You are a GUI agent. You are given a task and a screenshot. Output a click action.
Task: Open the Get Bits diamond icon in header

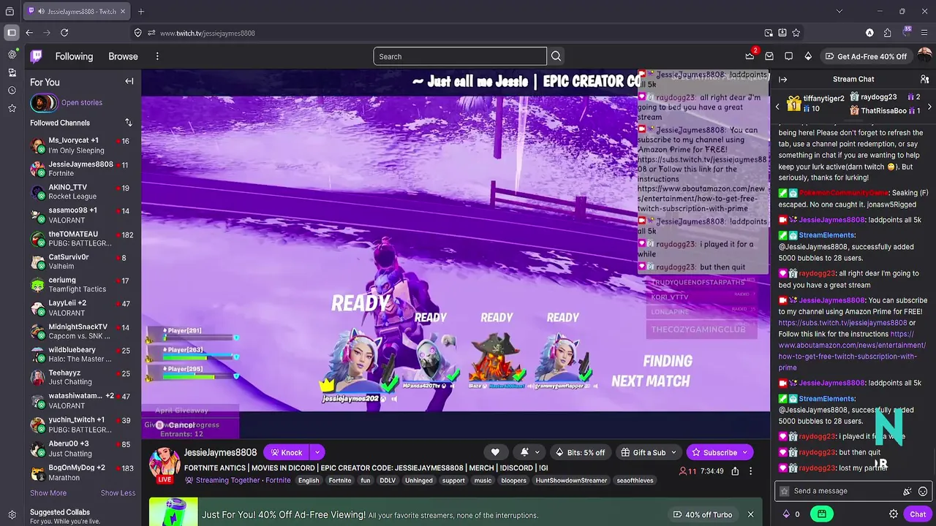[x=808, y=56]
